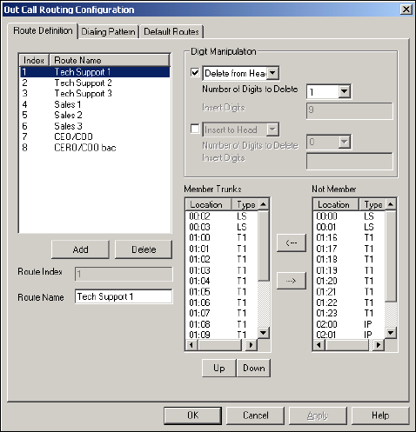This screenshot has height=432, width=416.
Task: Click Not Member list scroll right arrow
Action: coord(379,345)
